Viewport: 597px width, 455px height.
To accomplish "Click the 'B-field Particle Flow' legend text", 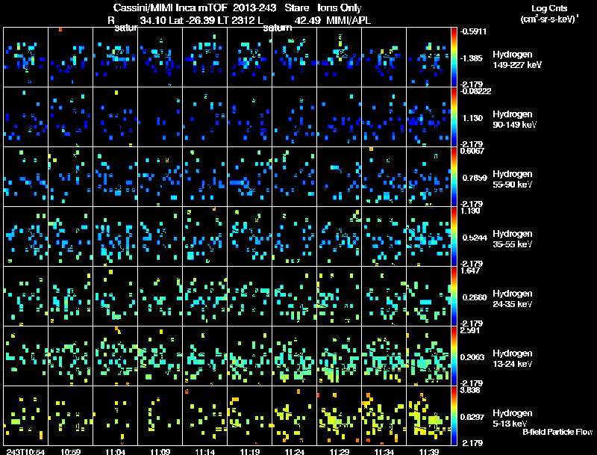I will coord(557,432).
